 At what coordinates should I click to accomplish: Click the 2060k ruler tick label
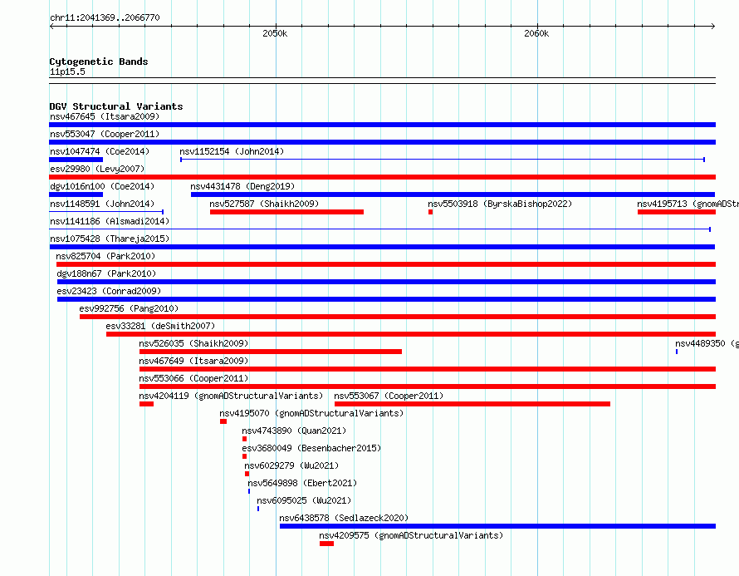536,33
